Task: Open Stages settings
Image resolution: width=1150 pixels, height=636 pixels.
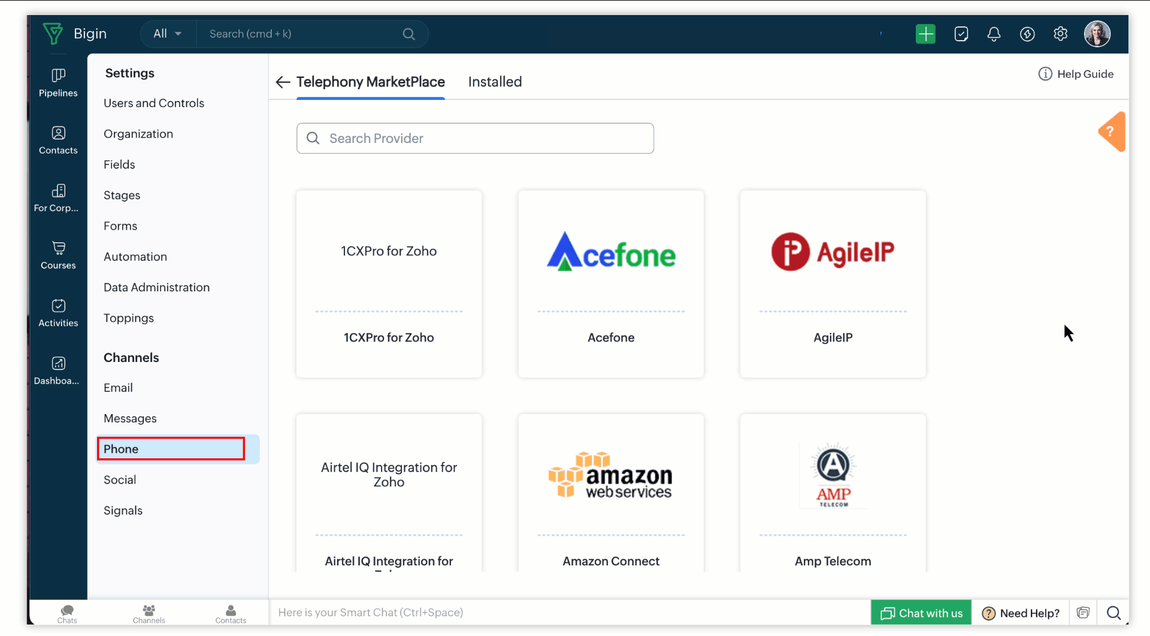Action: 122,195
